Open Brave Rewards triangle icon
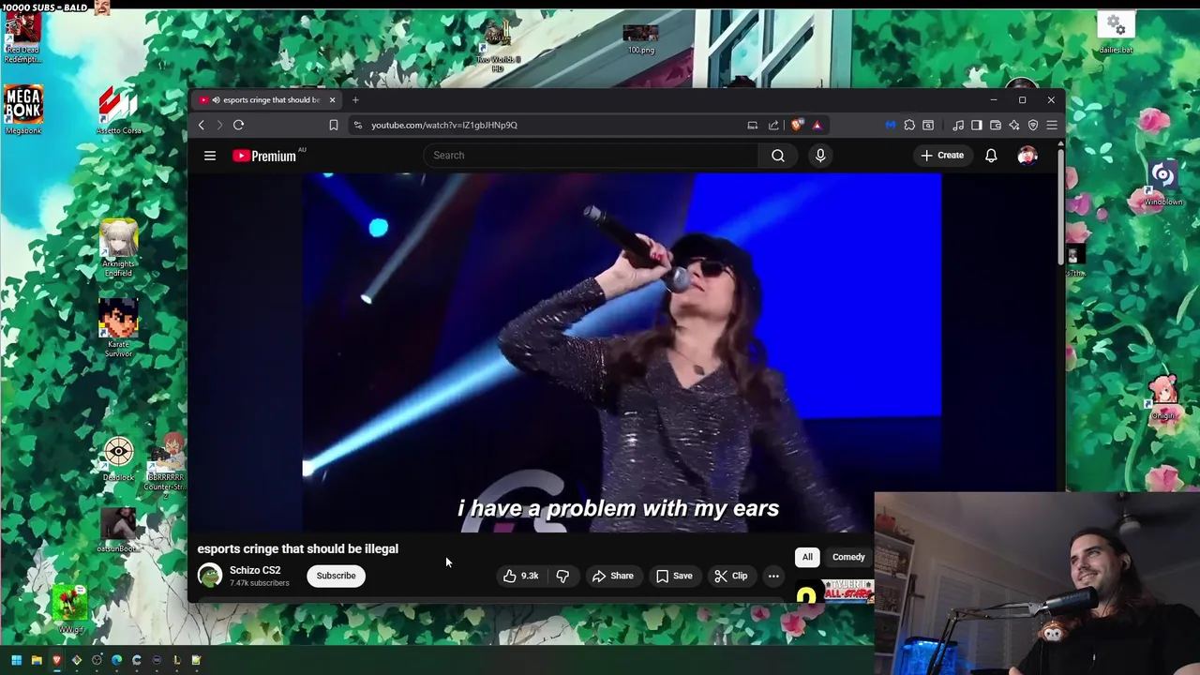 [817, 125]
